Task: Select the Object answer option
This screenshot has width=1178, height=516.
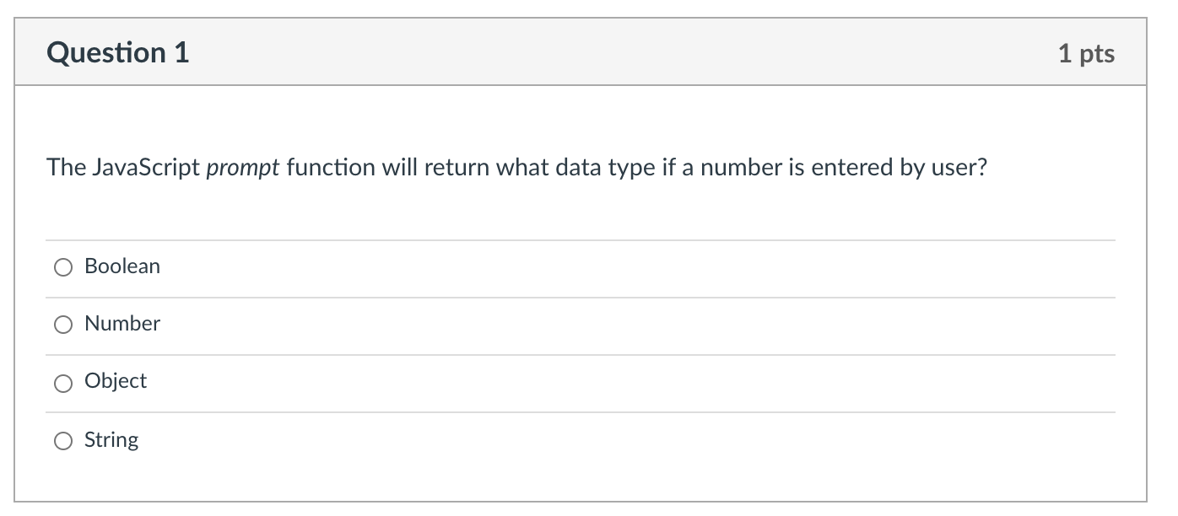Action: tap(63, 383)
